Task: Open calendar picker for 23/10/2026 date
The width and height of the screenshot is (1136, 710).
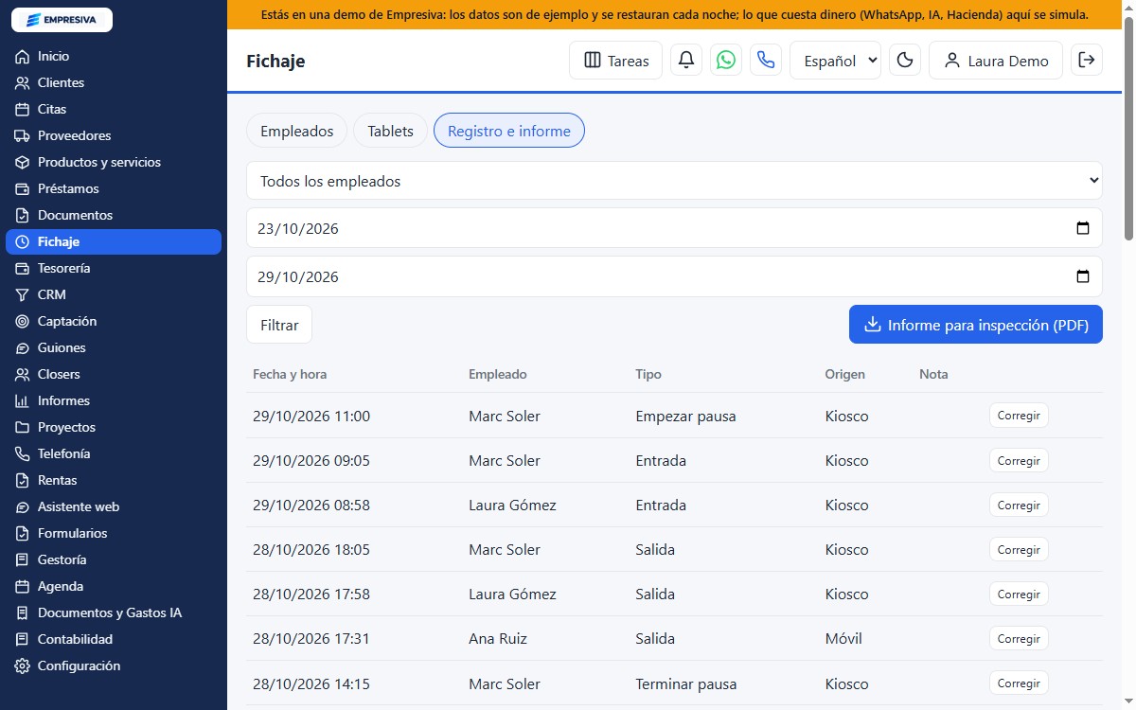Action: click(x=1083, y=228)
